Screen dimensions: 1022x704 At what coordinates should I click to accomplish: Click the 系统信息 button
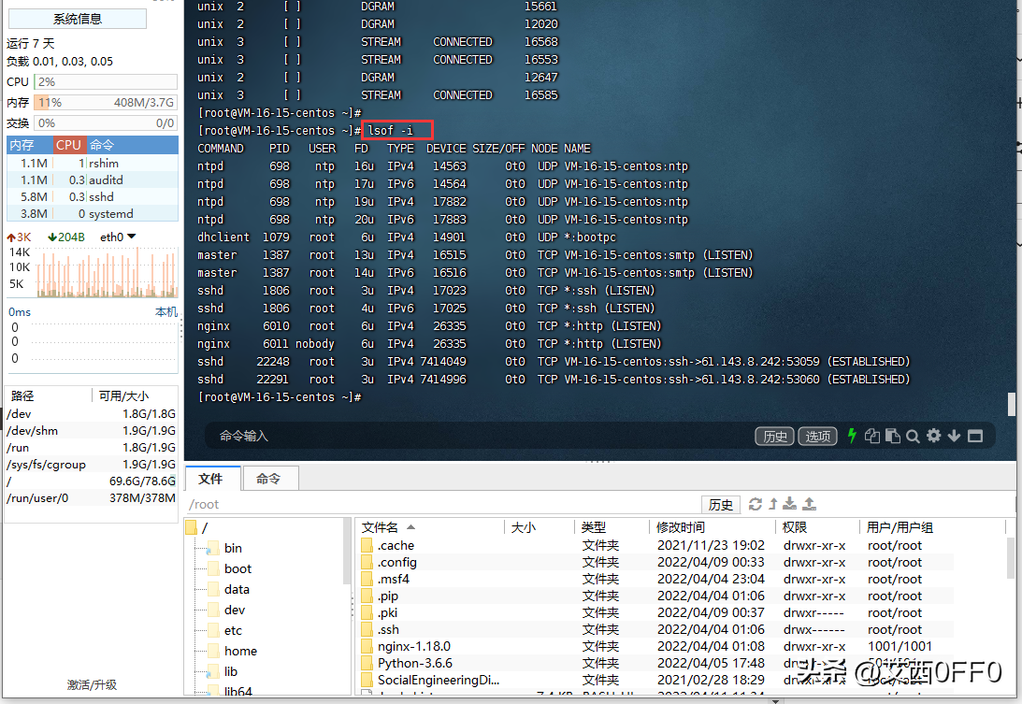point(77,19)
